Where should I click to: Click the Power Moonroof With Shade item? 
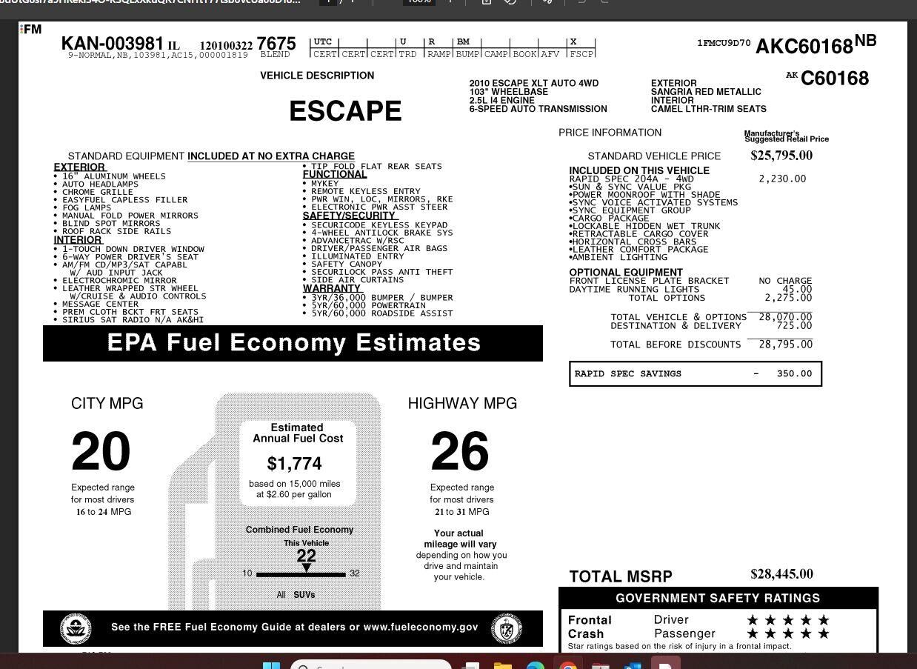click(x=644, y=195)
